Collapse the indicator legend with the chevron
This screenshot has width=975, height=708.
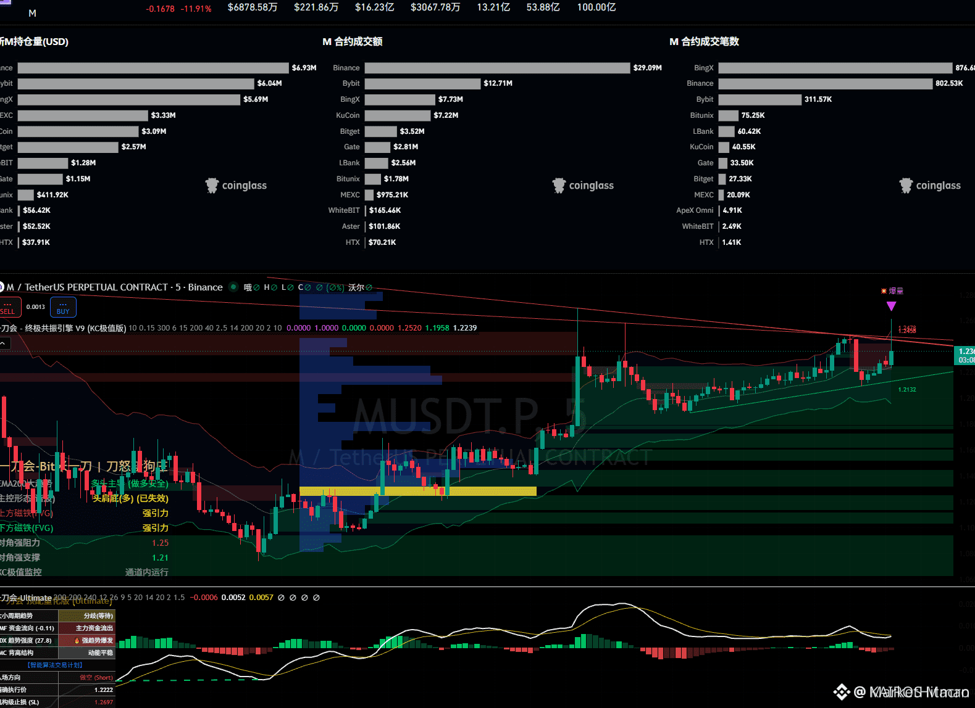pyautogui.click(x=4, y=344)
